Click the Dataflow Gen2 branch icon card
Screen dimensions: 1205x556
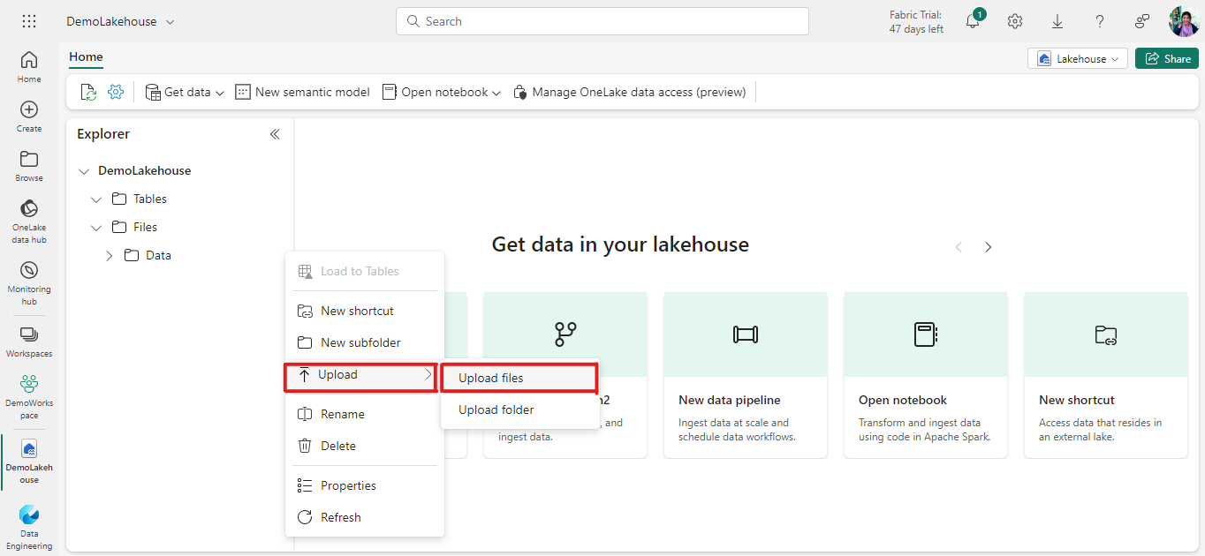(565, 334)
